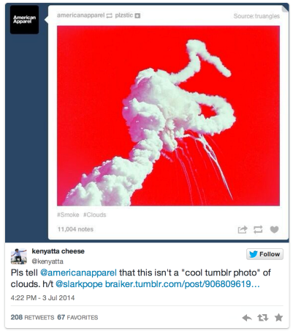View the 208 retweets list
Image resolution: width=293 pixels, height=331 pixels.
(x=32, y=317)
